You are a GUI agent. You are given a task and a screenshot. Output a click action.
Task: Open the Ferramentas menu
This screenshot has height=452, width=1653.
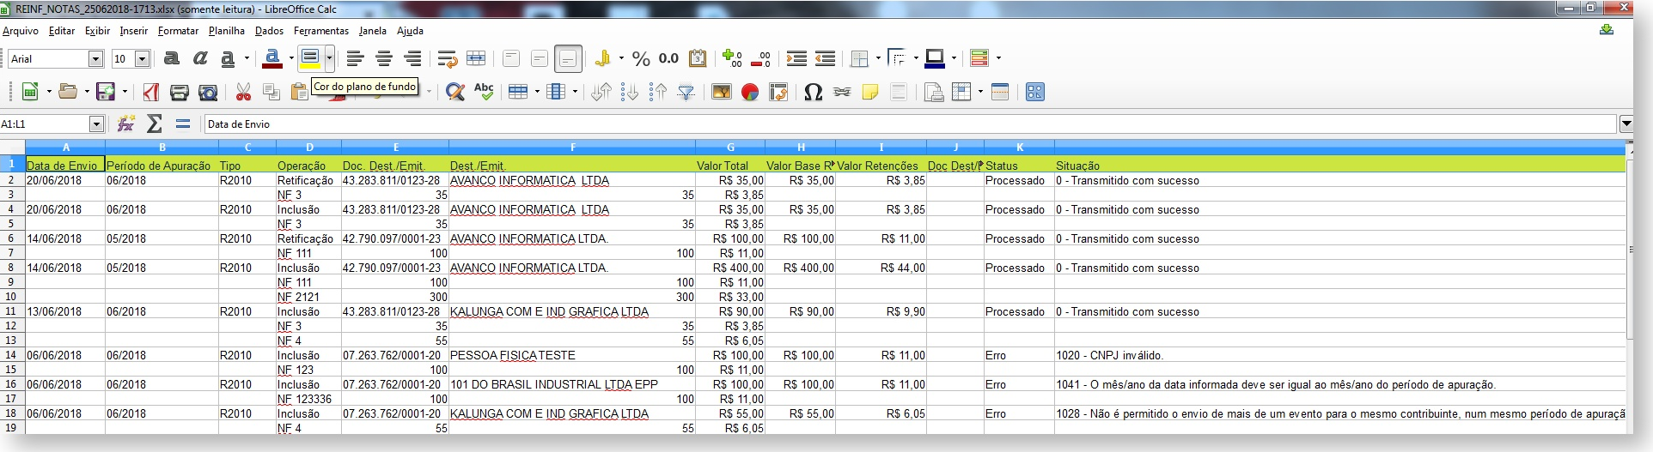pos(321,31)
